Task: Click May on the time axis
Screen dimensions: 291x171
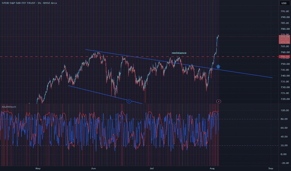Action: tap(38, 169)
